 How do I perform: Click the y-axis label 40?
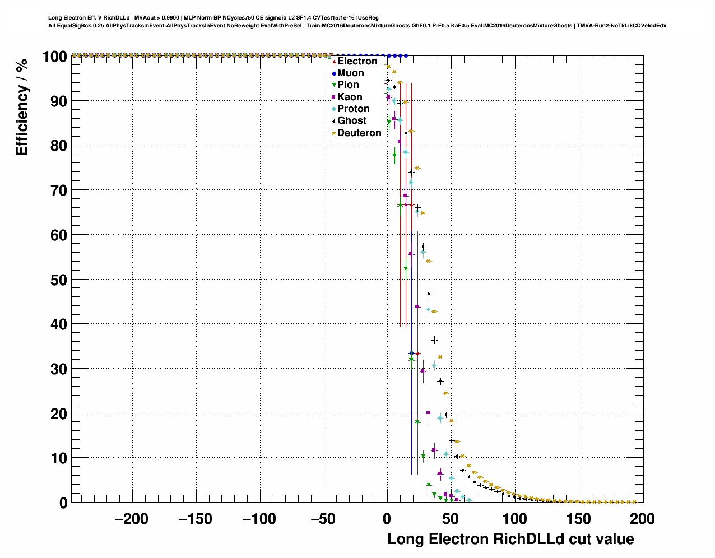(x=59, y=324)
